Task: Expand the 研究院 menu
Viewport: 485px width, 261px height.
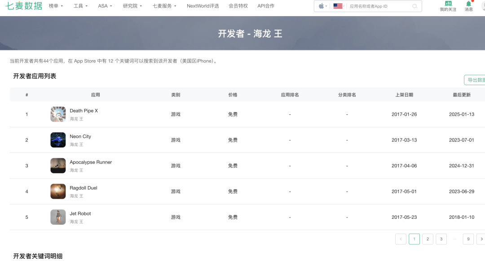Action: pos(132,6)
